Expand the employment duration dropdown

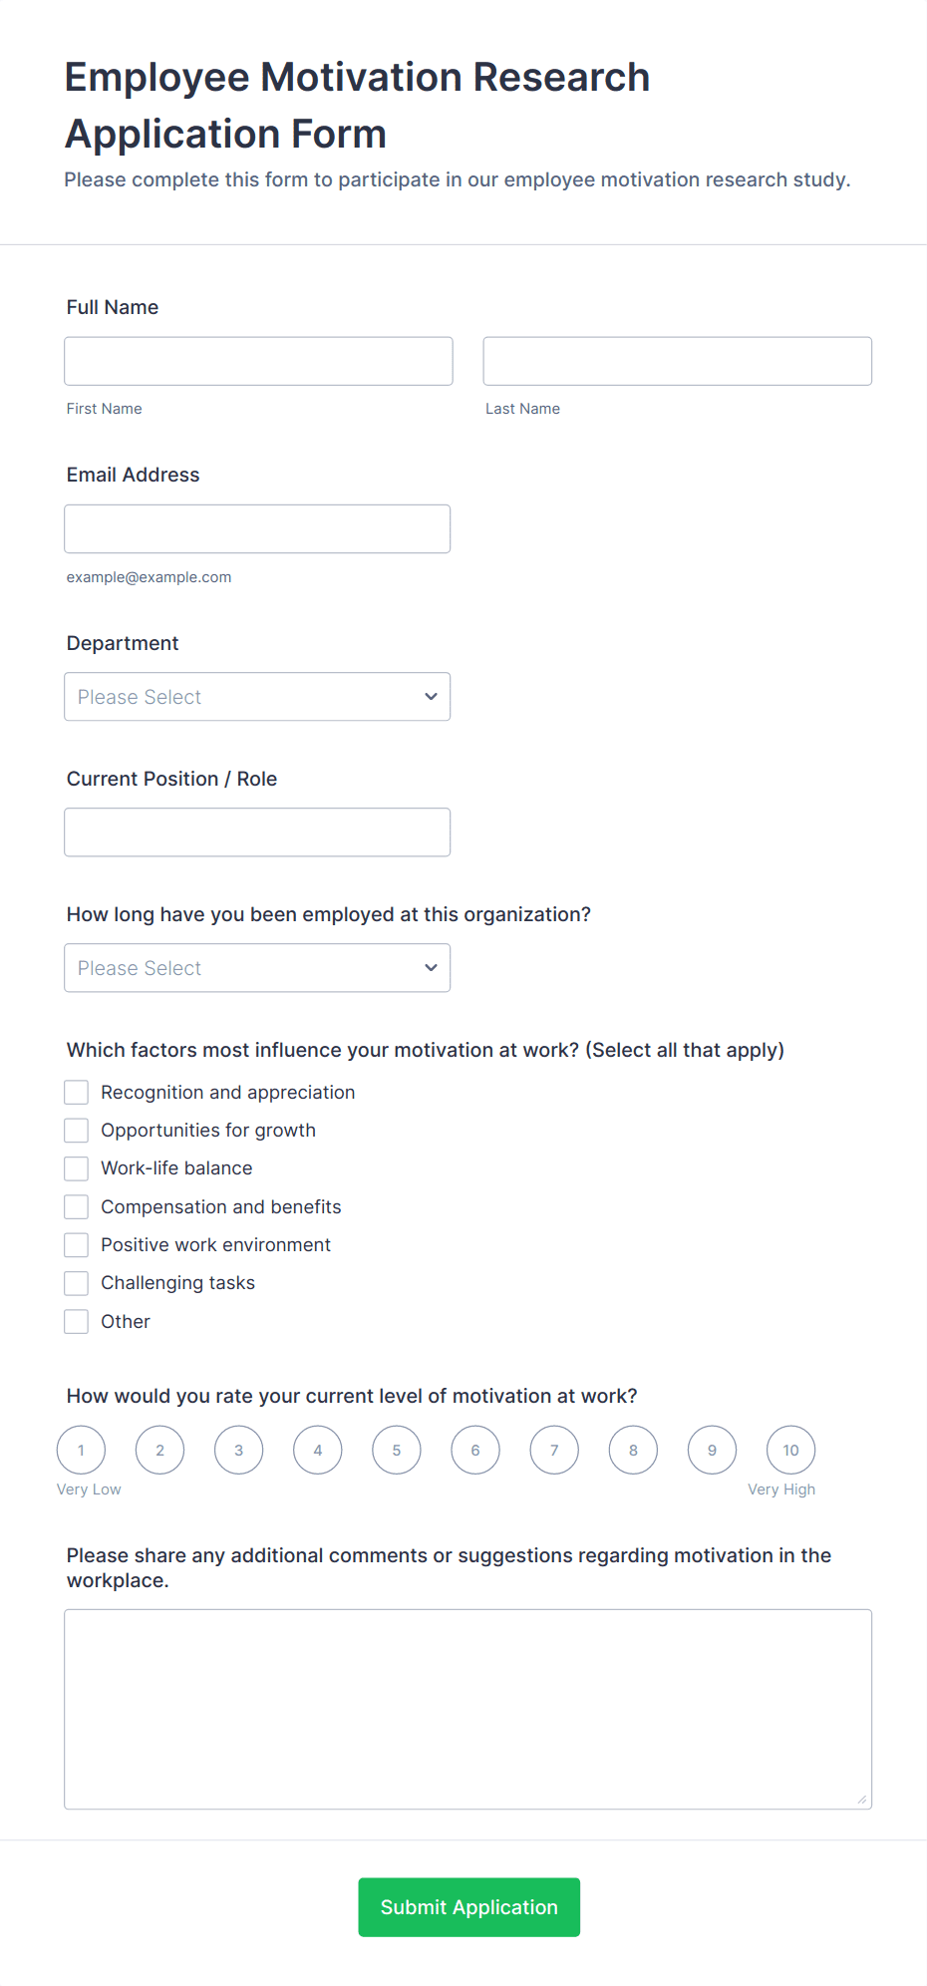click(256, 967)
